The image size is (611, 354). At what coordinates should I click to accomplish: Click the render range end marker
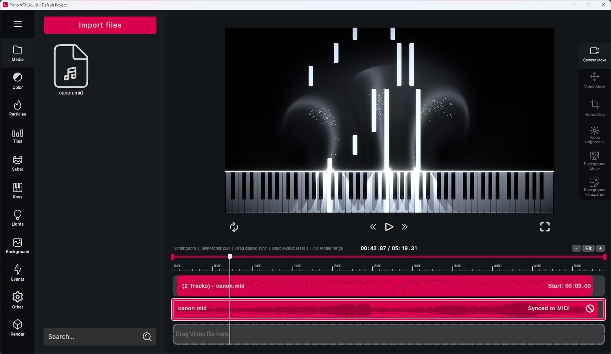(605, 257)
